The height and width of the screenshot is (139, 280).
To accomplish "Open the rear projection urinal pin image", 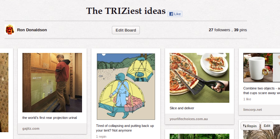I will click(52, 82).
